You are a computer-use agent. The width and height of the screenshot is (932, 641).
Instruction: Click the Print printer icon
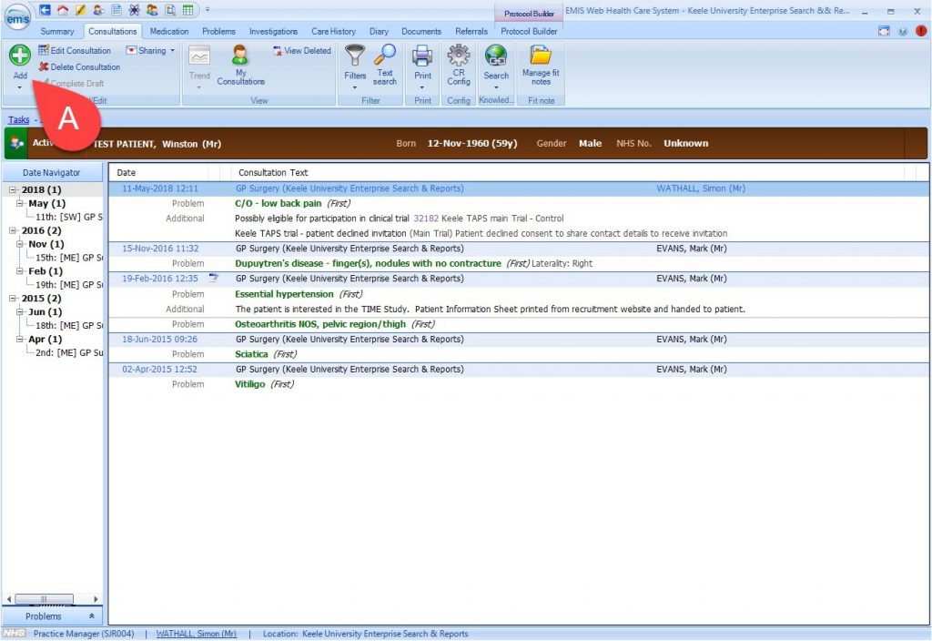[422, 56]
